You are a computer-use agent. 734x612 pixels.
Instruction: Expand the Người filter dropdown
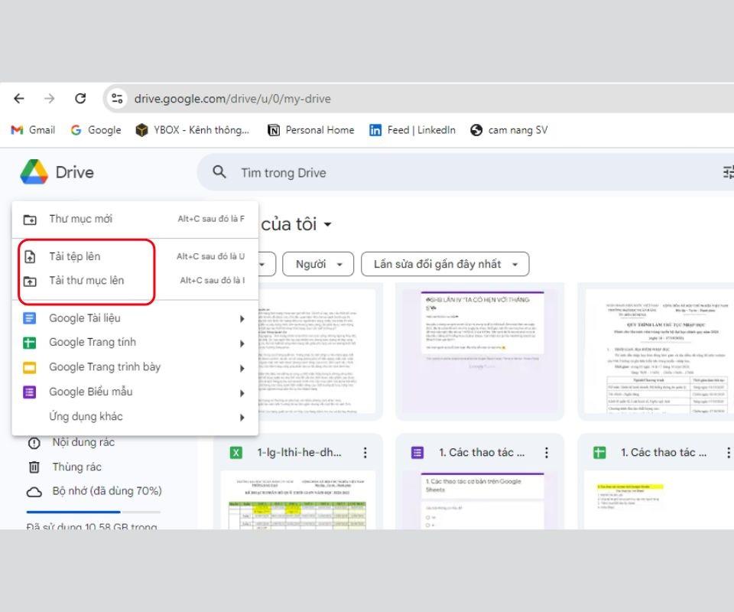[317, 264]
